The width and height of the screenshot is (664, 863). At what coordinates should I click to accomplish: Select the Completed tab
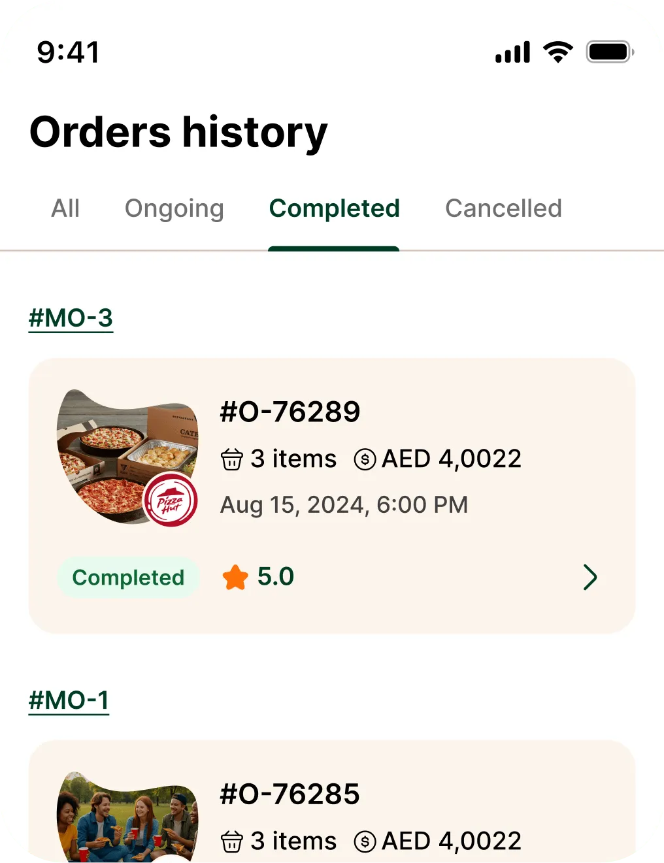pos(334,209)
